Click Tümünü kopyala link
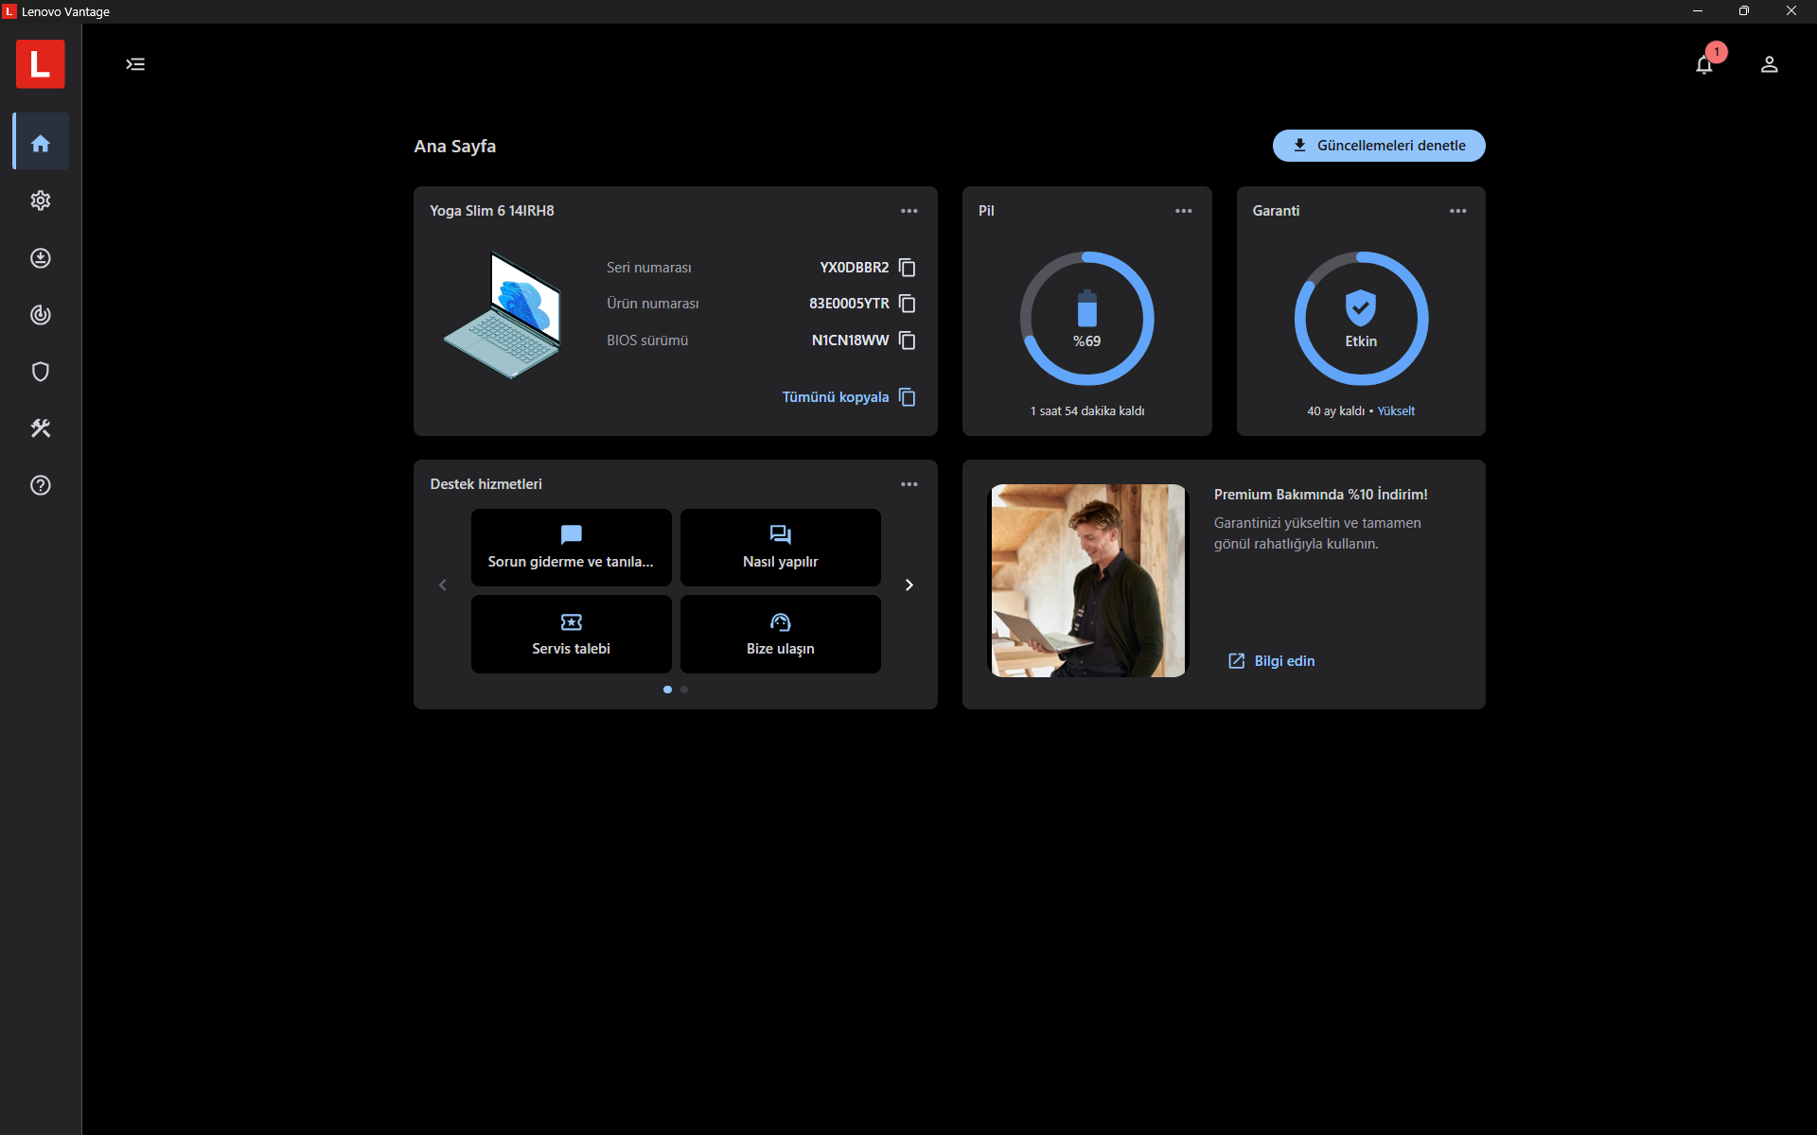This screenshot has width=1817, height=1135. [849, 397]
